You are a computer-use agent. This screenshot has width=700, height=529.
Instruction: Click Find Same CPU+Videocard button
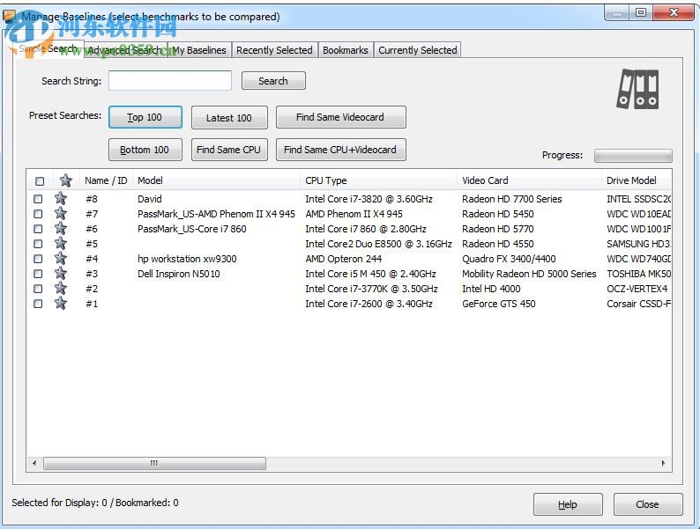(340, 150)
